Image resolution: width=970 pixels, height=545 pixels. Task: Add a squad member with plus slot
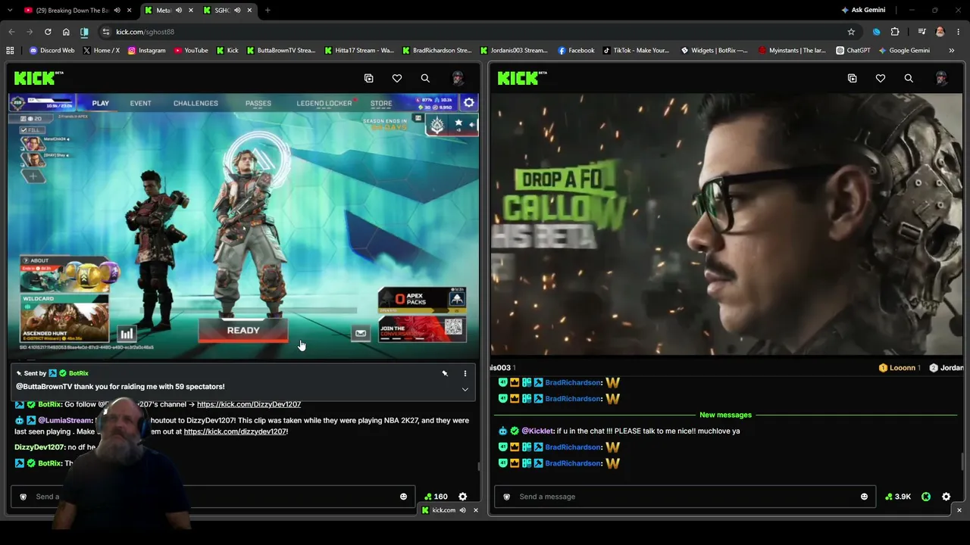[33, 176]
